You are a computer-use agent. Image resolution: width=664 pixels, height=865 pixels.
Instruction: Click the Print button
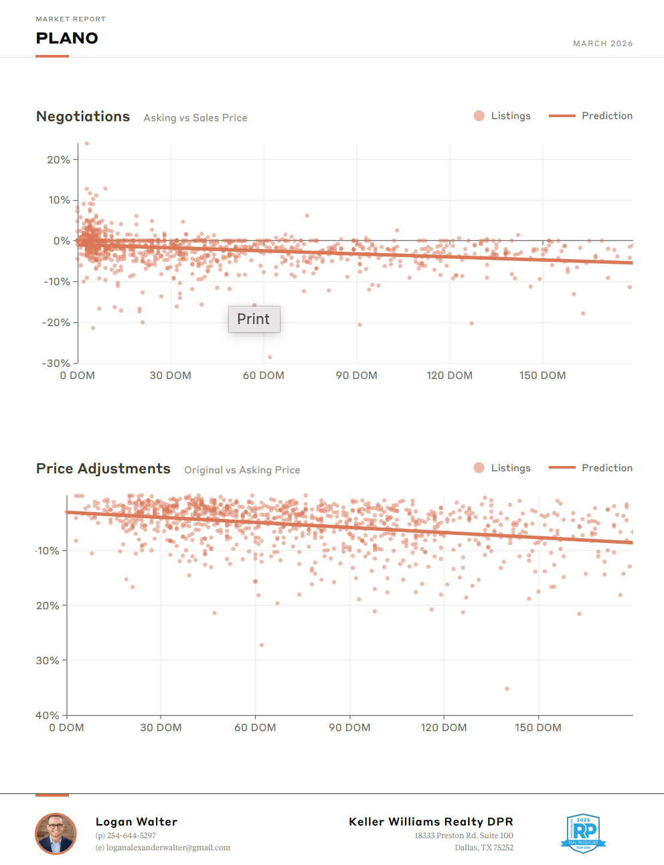(x=254, y=319)
